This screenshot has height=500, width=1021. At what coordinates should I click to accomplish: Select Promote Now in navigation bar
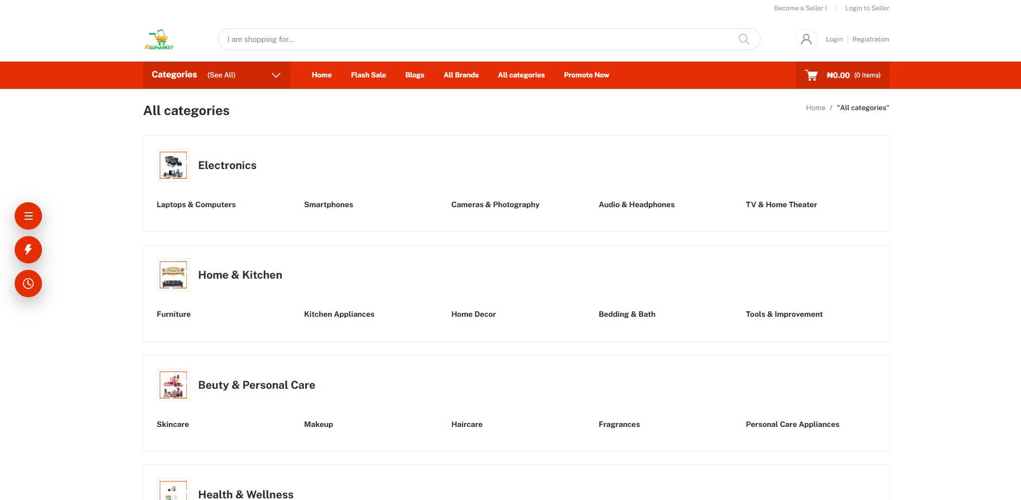(x=586, y=75)
